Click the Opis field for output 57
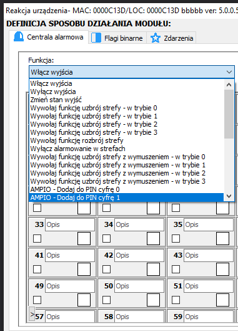Screen dimensions: 238x331 pyautogui.click(x=70, y=317)
